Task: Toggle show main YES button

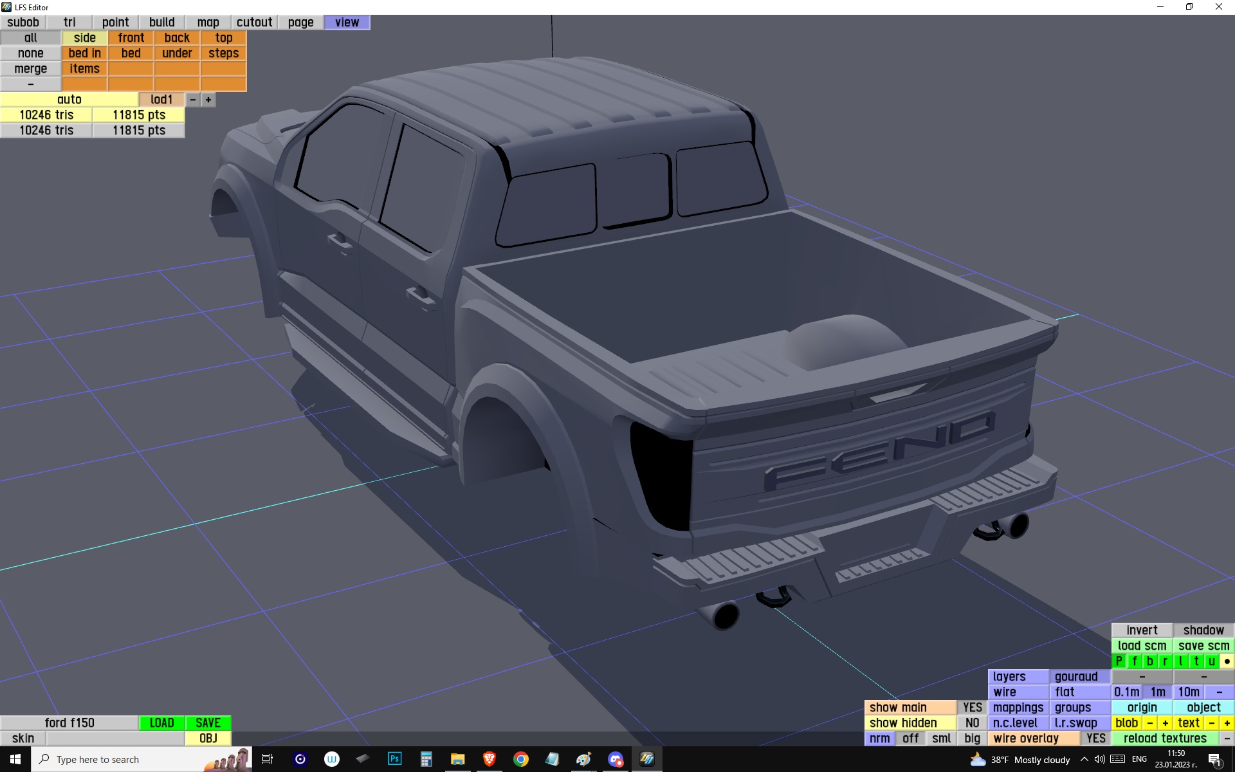Action: (x=972, y=708)
